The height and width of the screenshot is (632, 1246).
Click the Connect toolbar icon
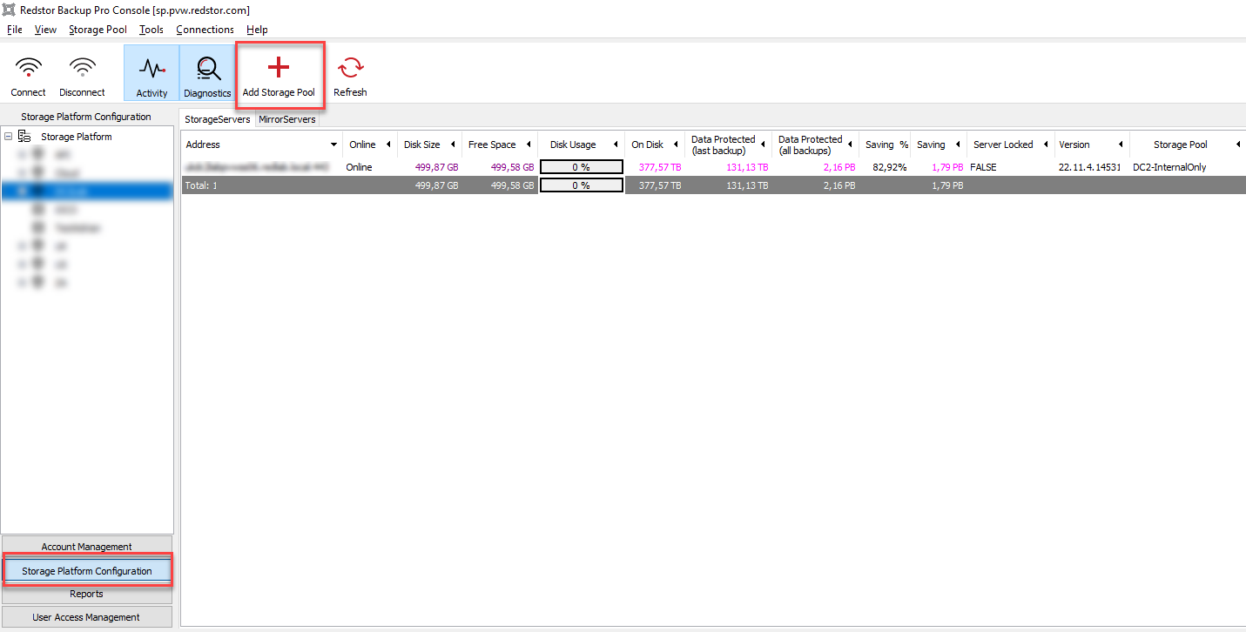click(x=29, y=68)
